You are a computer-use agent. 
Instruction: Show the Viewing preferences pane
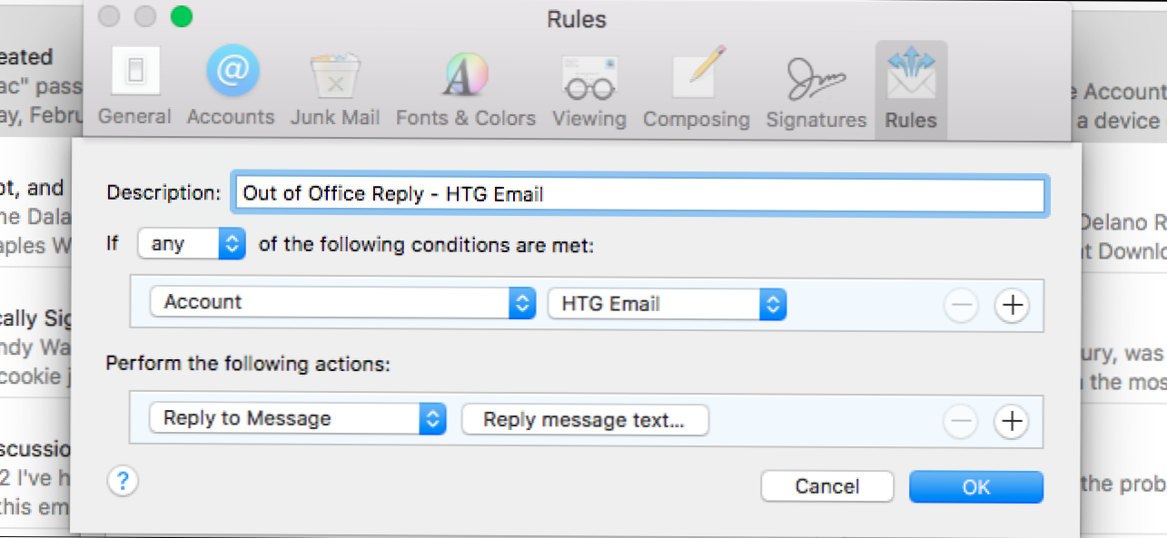click(x=589, y=88)
